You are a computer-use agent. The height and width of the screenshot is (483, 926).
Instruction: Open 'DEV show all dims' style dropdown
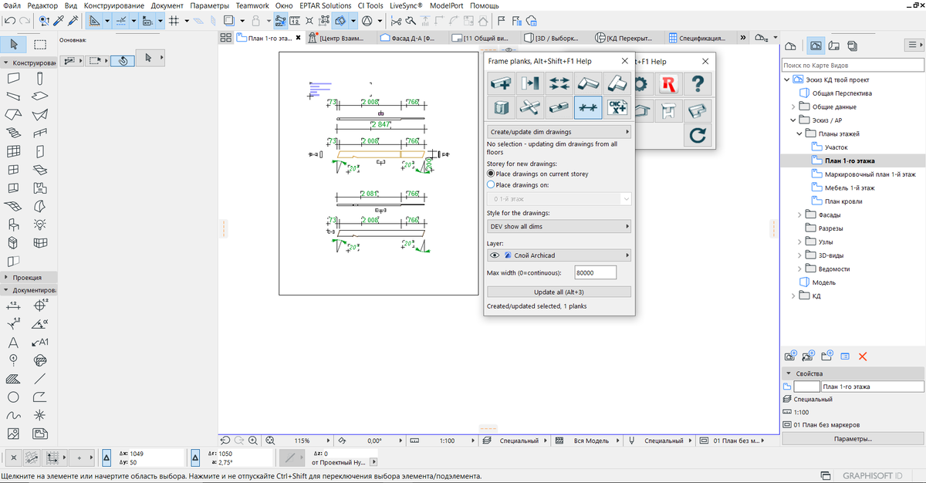[559, 227]
